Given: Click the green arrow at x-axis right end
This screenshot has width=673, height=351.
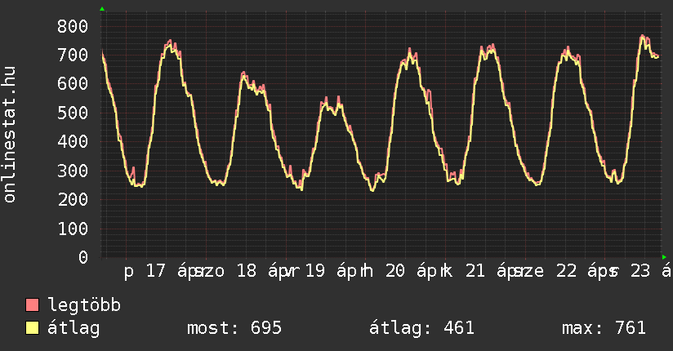Looking at the screenshot, I should tap(665, 256).
